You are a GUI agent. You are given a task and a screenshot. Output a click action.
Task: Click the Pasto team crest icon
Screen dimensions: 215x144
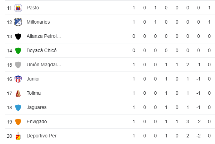[x=18, y=8]
